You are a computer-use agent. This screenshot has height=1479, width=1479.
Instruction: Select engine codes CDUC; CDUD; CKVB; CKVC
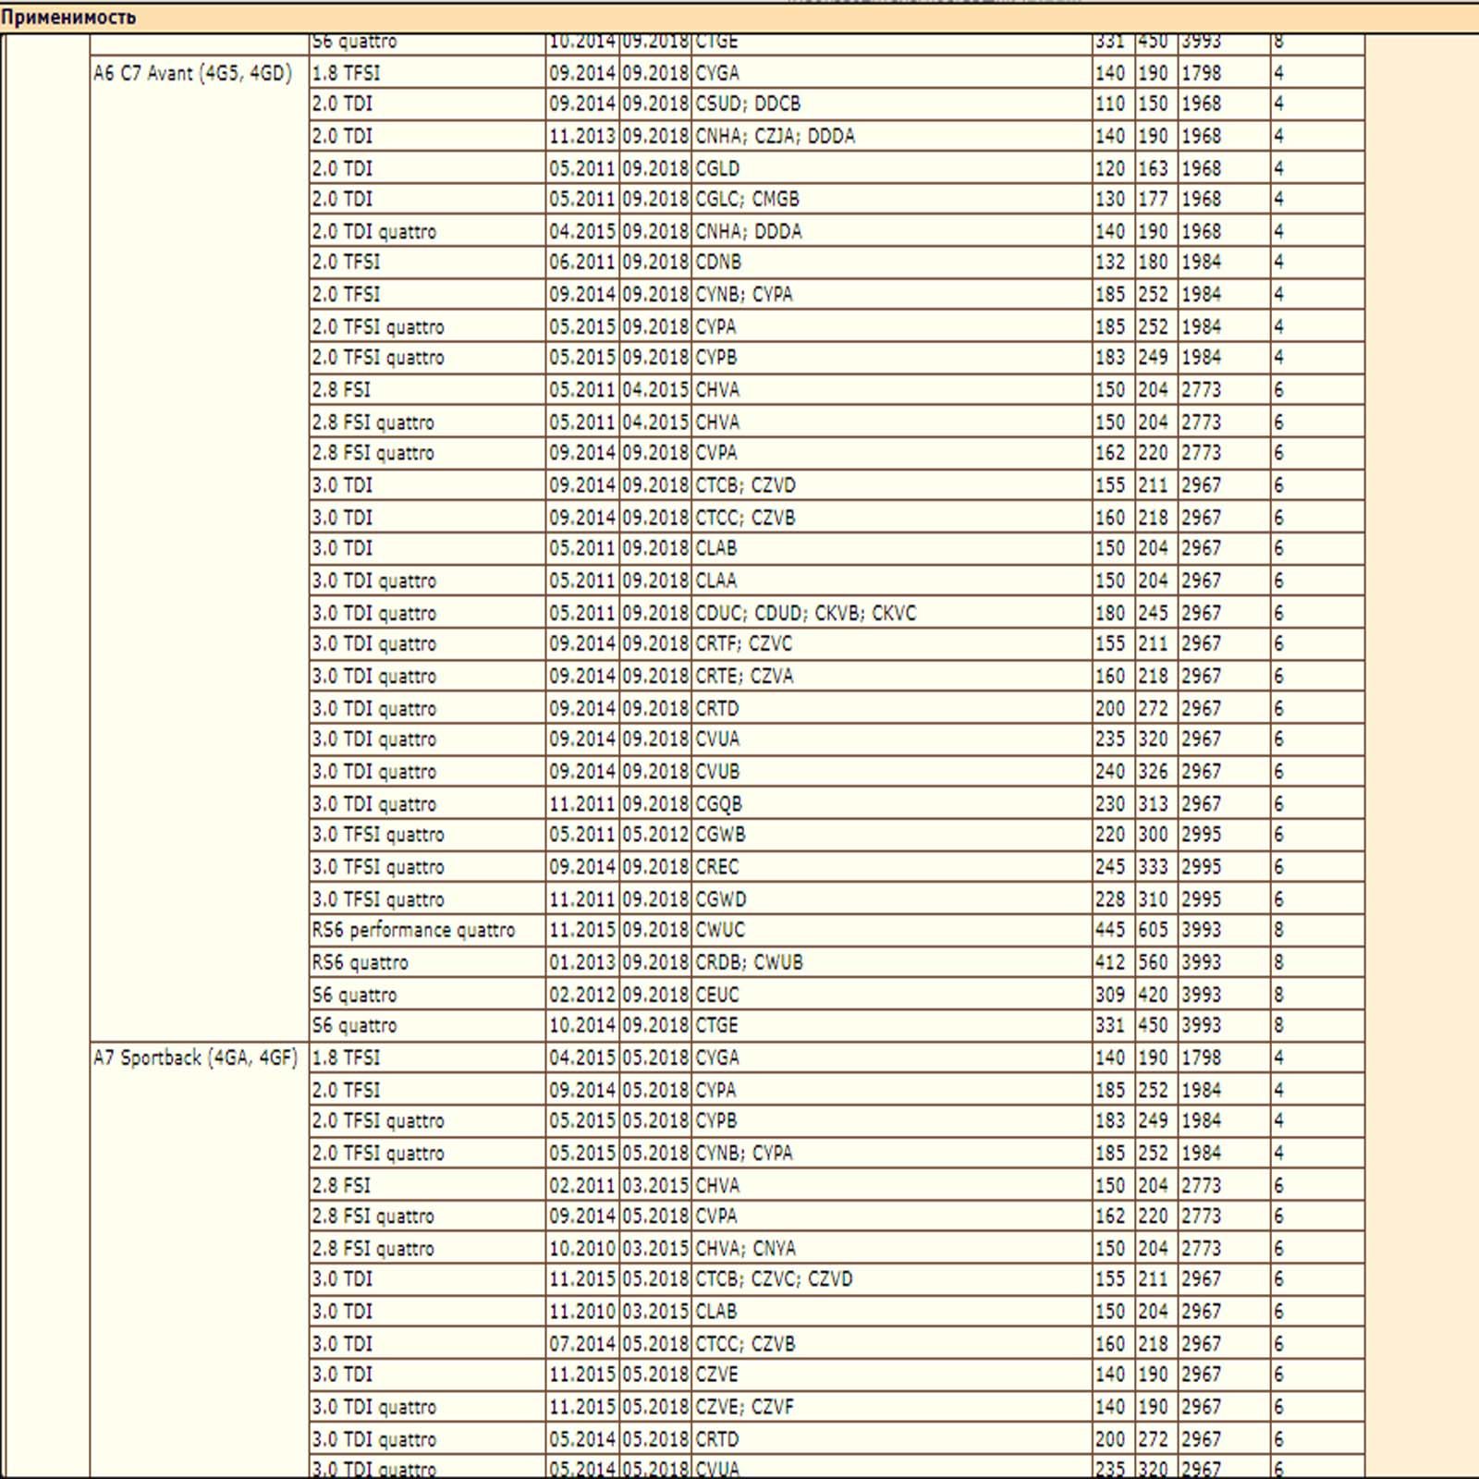(805, 613)
